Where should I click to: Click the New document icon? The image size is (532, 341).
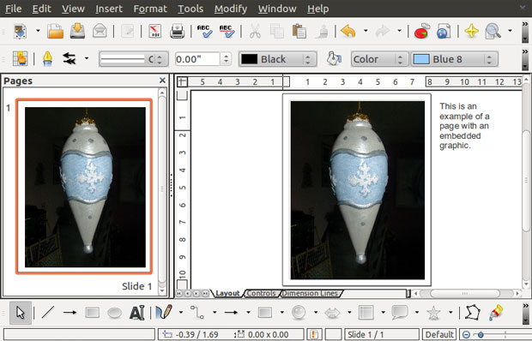[20, 31]
